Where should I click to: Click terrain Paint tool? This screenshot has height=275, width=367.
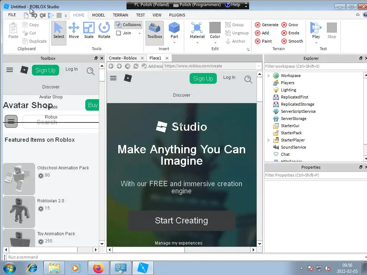point(263,41)
